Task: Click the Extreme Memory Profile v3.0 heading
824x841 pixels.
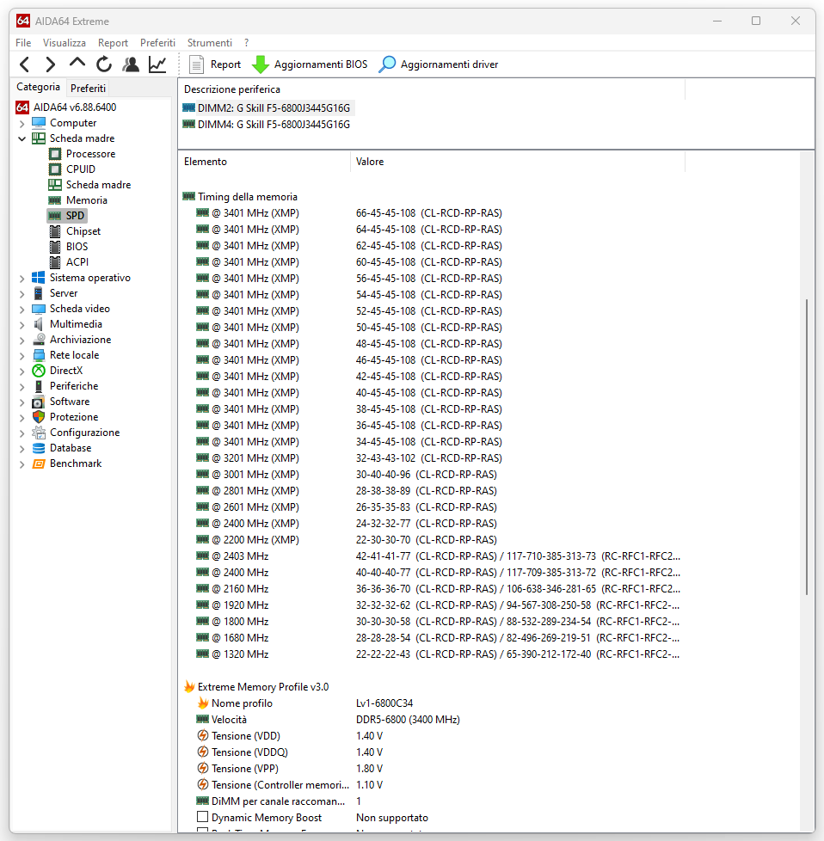Action: pos(263,687)
